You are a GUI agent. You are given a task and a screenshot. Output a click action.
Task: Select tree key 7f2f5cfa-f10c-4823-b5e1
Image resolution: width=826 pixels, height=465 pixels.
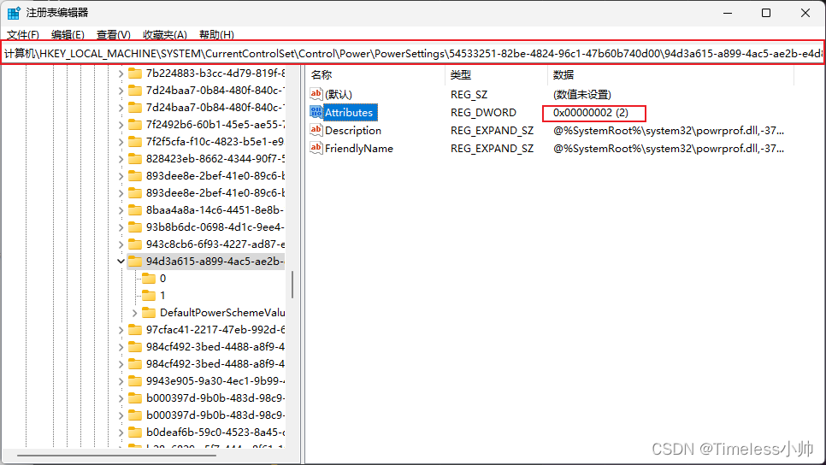pos(215,142)
